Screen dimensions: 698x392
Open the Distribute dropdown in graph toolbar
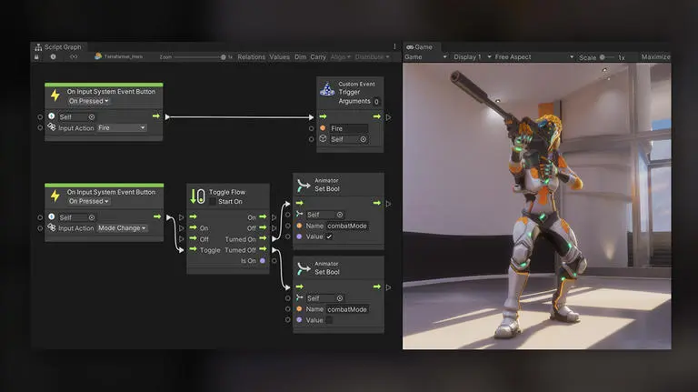click(x=372, y=57)
